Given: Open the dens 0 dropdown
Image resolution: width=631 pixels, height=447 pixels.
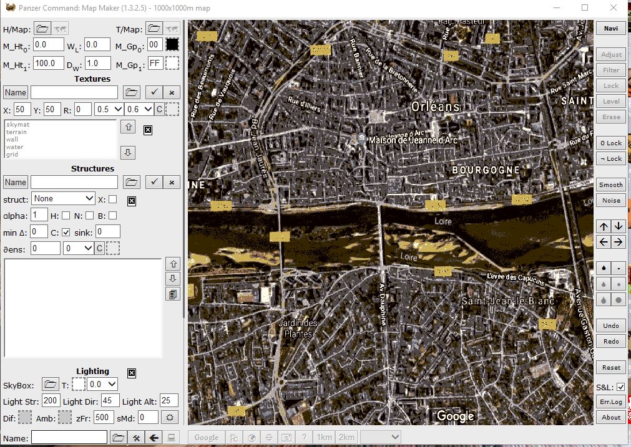Looking at the screenshot, I should (78, 248).
